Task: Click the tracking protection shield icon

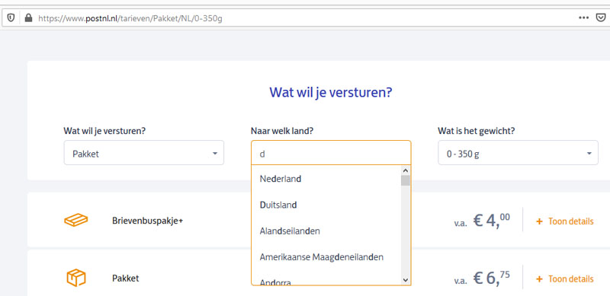Action: 11,18
